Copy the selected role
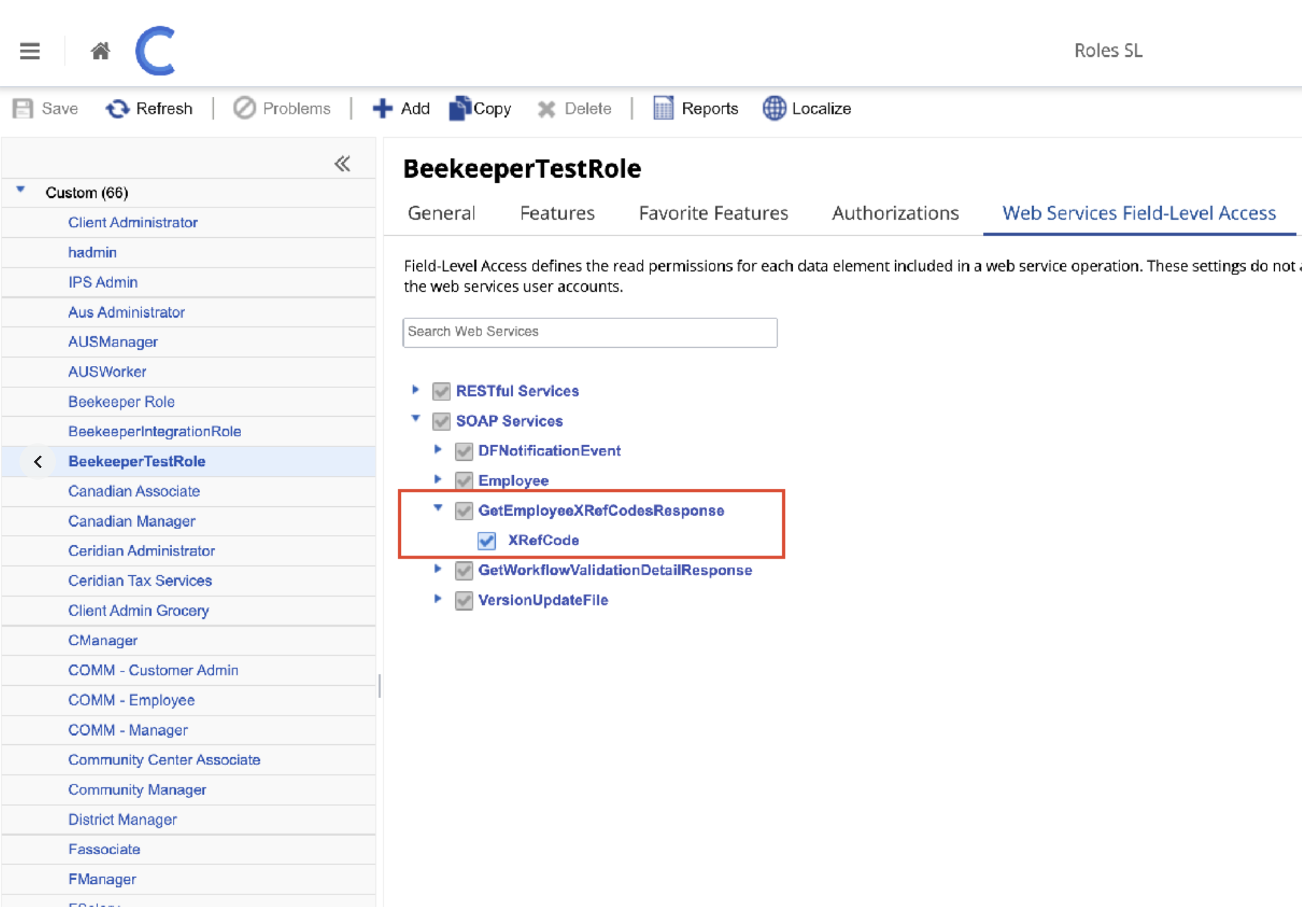This screenshot has width=1302, height=910. [x=480, y=109]
